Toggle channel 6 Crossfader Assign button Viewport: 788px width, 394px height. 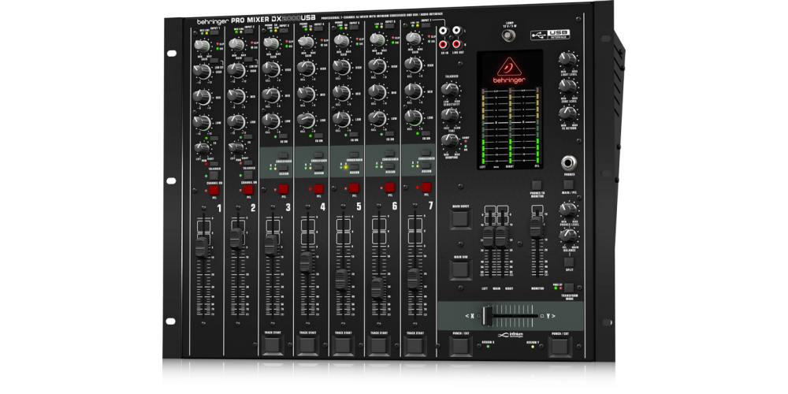pos(390,167)
